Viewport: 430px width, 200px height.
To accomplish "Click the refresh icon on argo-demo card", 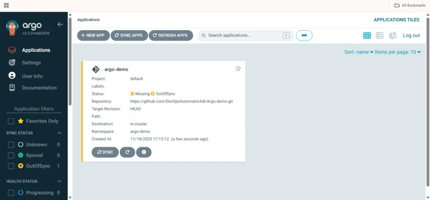I will [127, 152].
